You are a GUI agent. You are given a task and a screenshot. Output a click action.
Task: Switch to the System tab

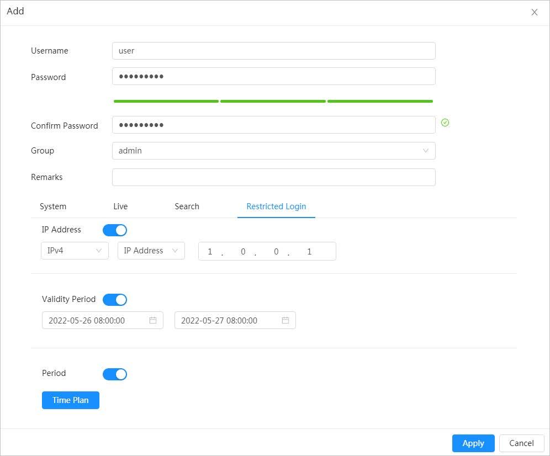coord(53,206)
